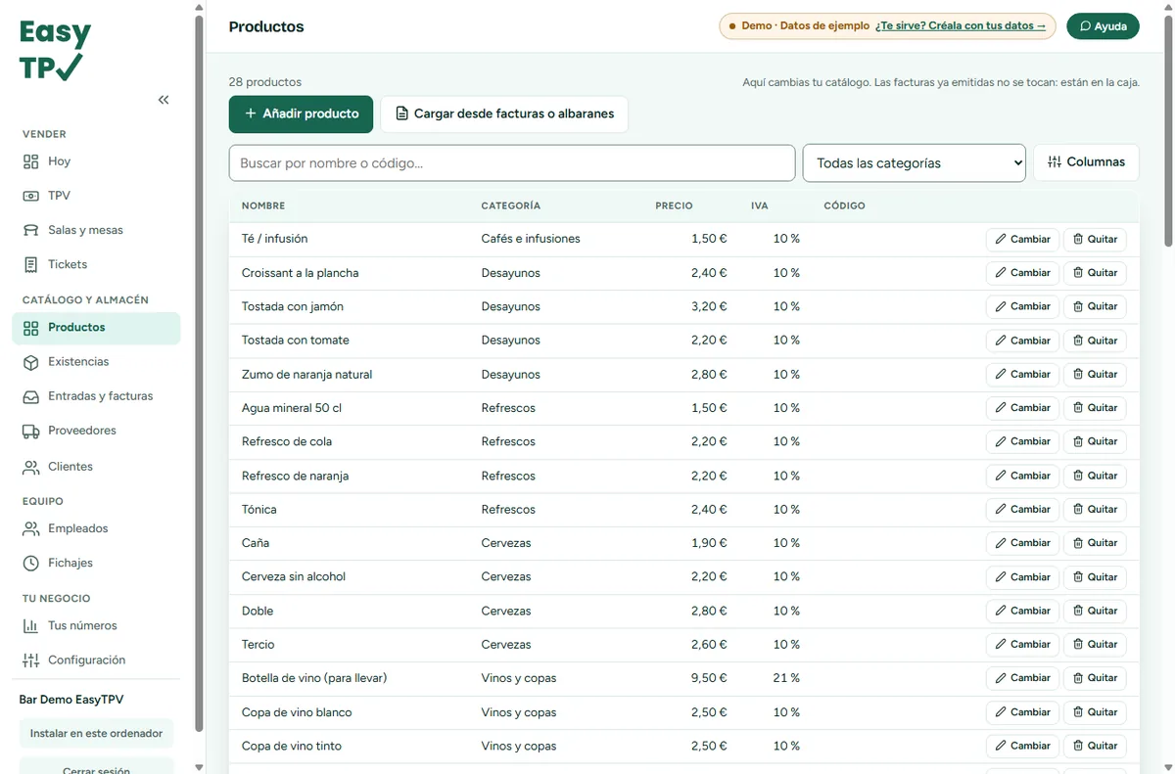This screenshot has width=1175, height=774.
Task: Click the Fichajes clock icon
Action: coord(30,563)
